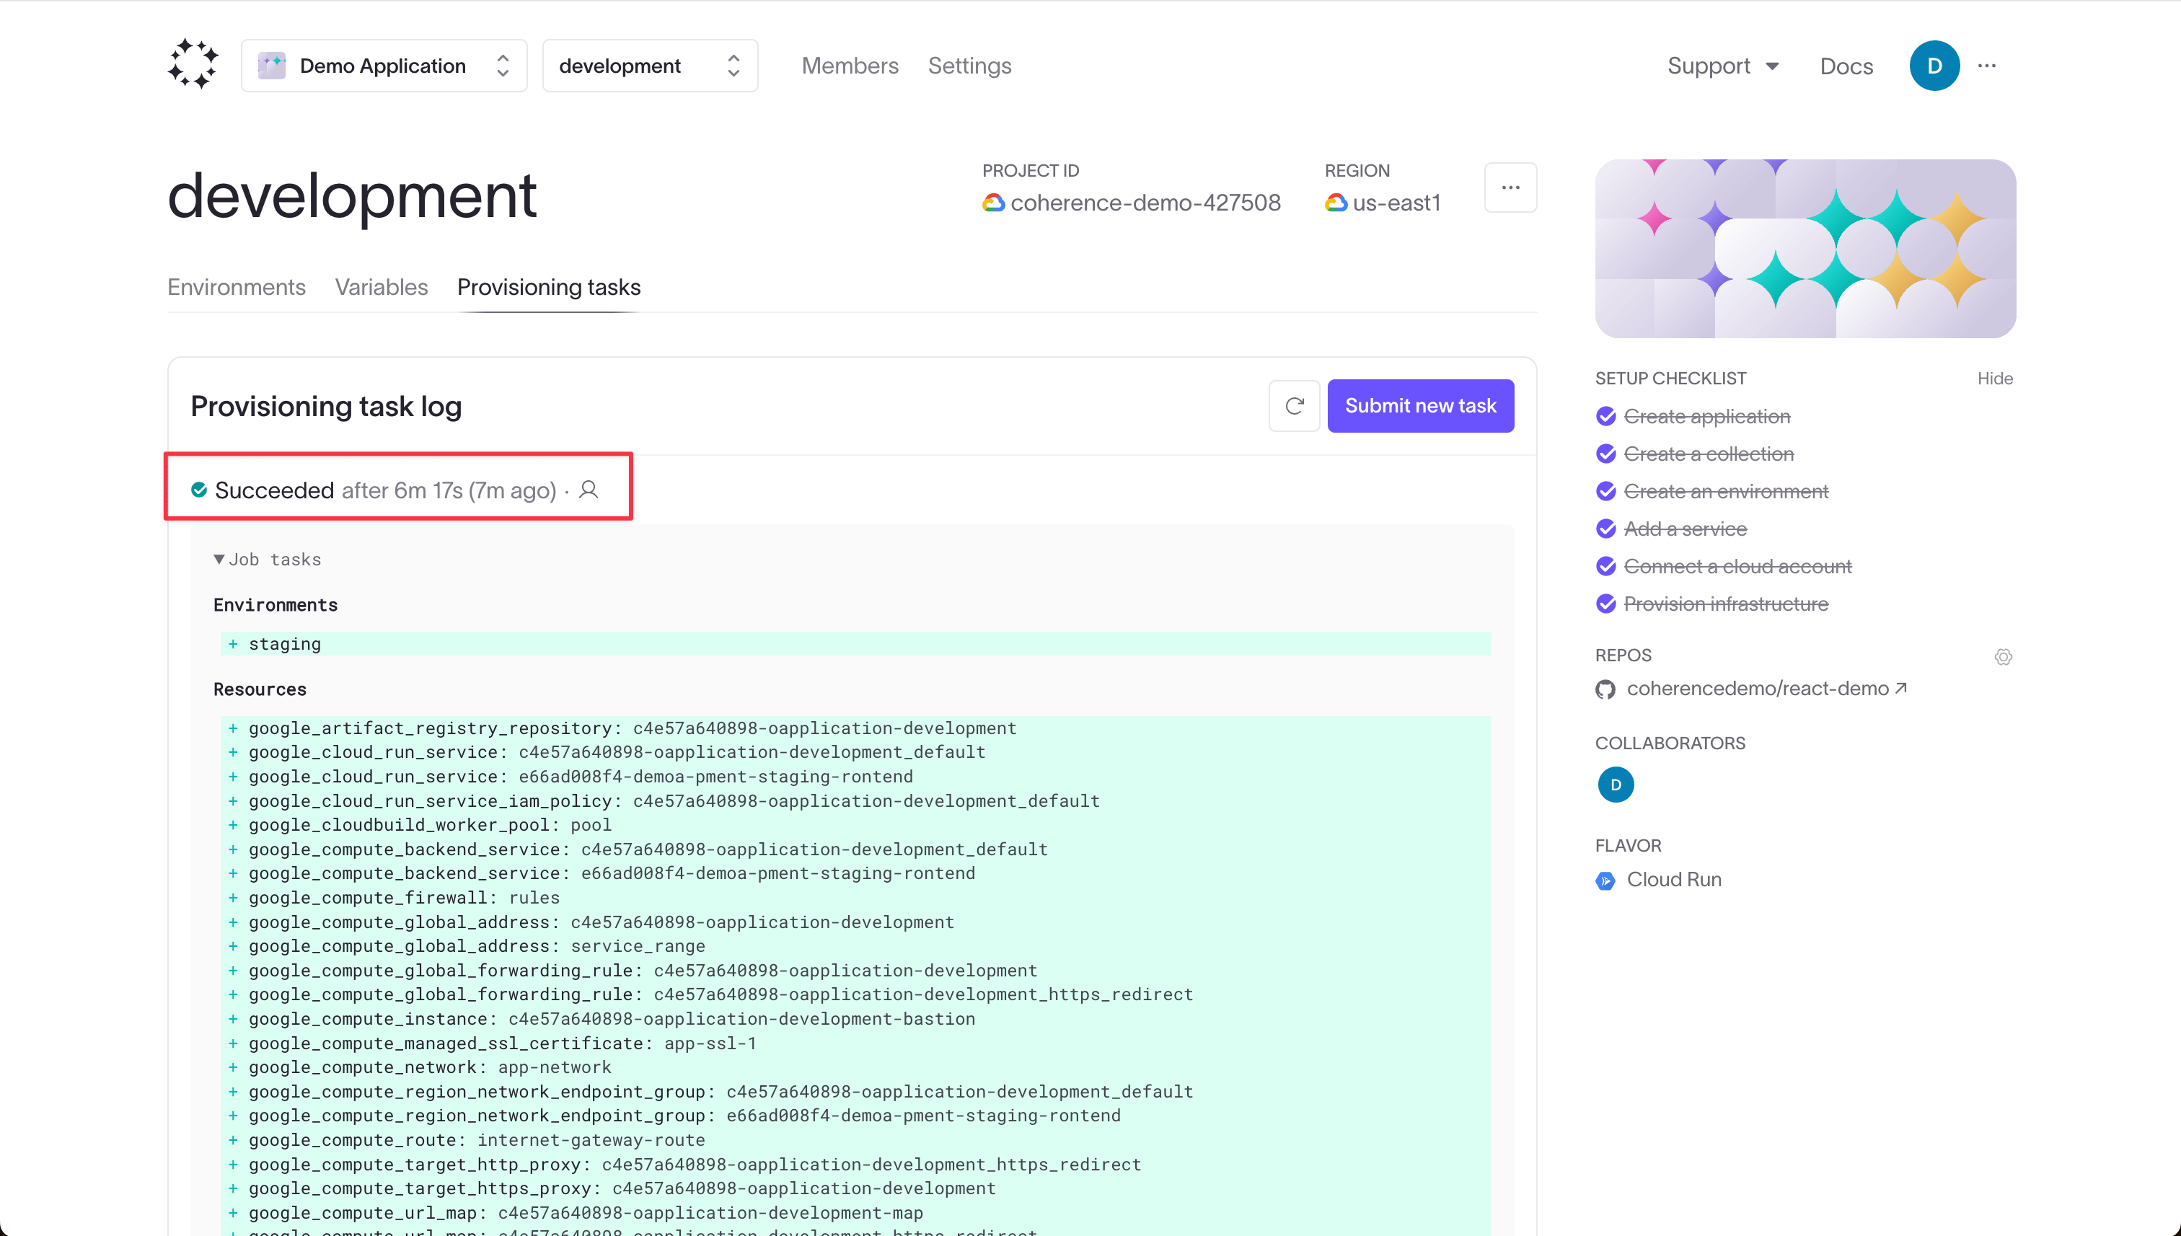Click Cloud Run flavor label
This screenshot has height=1236, width=2181.
1673,880
